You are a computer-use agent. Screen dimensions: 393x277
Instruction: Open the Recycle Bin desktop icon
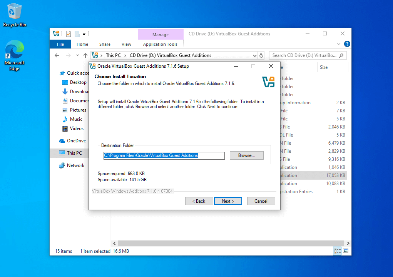[x=14, y=15]
